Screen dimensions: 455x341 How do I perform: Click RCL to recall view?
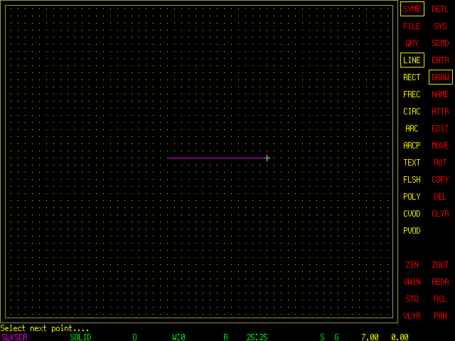(x=440, y=299)
